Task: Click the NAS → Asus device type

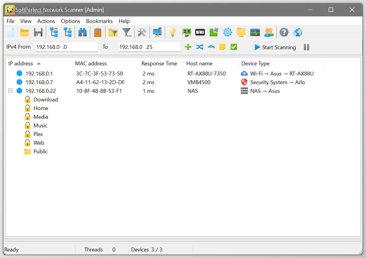Action: [265, 91]
